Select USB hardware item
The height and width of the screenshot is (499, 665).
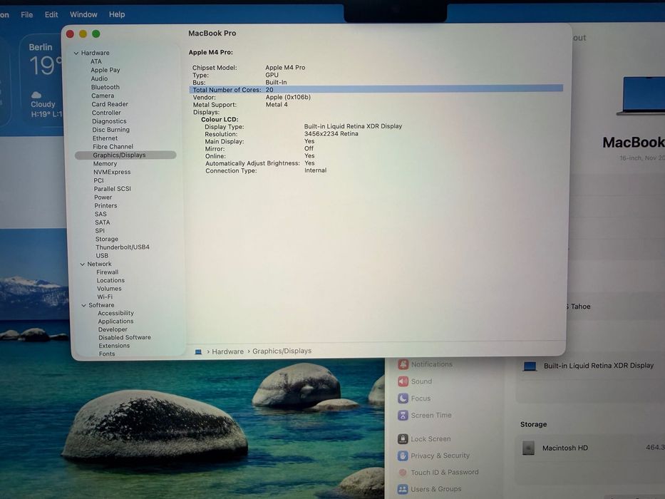(102, 255)
